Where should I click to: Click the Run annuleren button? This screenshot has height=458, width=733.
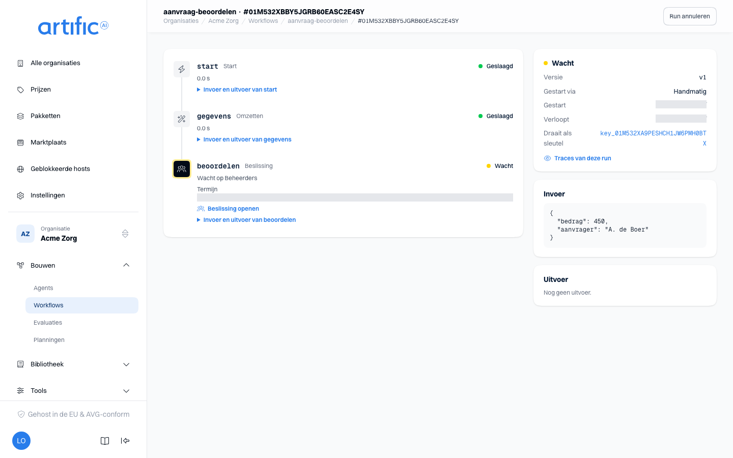coord(690,16)
